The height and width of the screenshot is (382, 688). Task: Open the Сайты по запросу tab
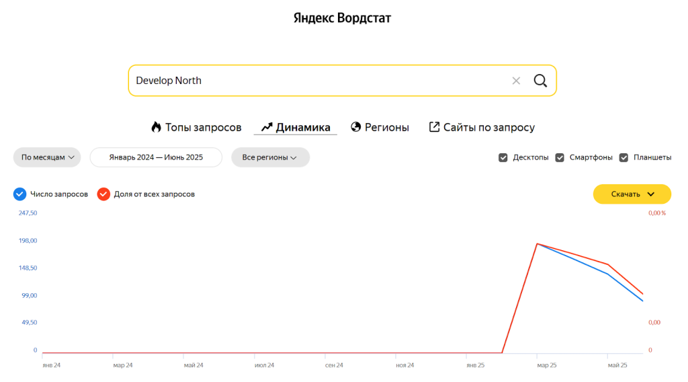point(488,127)
